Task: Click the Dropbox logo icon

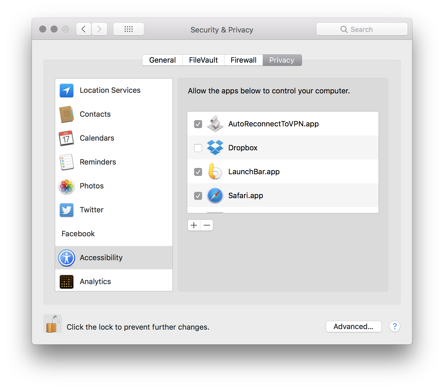Action: 215,147
